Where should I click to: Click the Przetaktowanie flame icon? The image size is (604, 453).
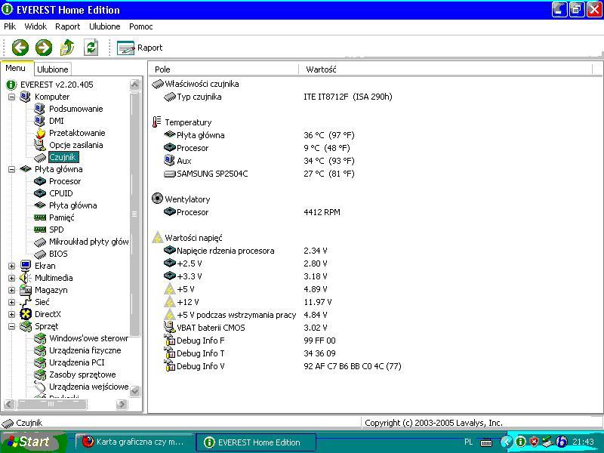point(40,133)
